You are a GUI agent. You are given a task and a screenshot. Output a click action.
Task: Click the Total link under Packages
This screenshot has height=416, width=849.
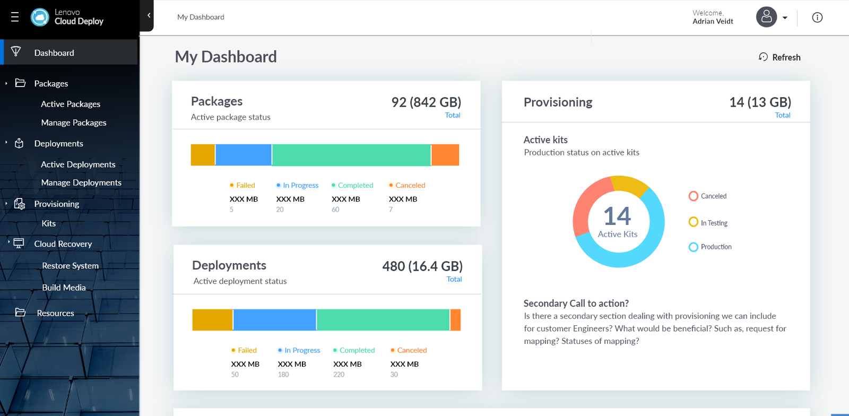[452, 115]
